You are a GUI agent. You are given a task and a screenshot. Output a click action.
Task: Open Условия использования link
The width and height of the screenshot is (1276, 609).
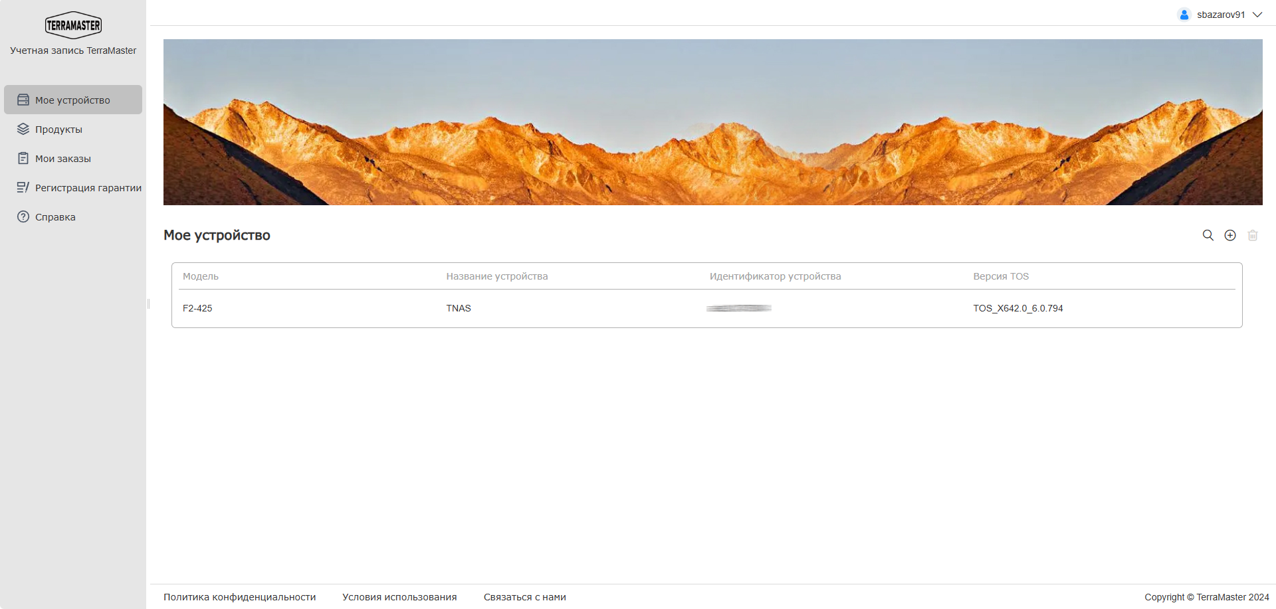click(x=399, y=597)
